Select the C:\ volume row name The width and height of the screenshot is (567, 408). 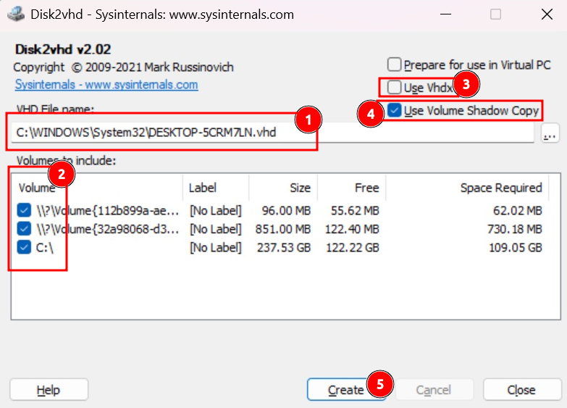click(x=45, y=248)
